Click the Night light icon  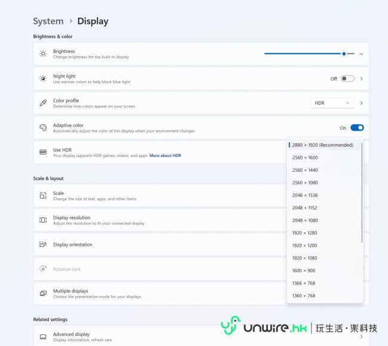tap(43, 78)
